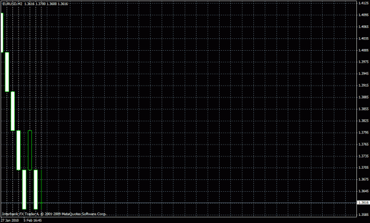Viewport: 370px width, 223px height.
Task: Select the 1.3585 price scale label
Action: tap(363, 215)
